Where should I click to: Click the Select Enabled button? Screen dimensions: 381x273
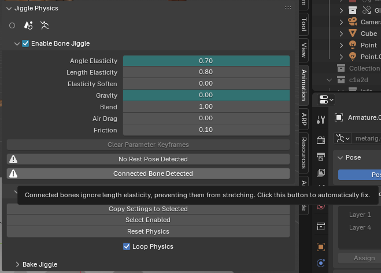click(x=148, y=220)
